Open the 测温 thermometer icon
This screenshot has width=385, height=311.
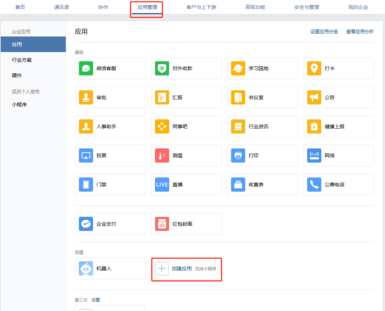pos(162,155)
